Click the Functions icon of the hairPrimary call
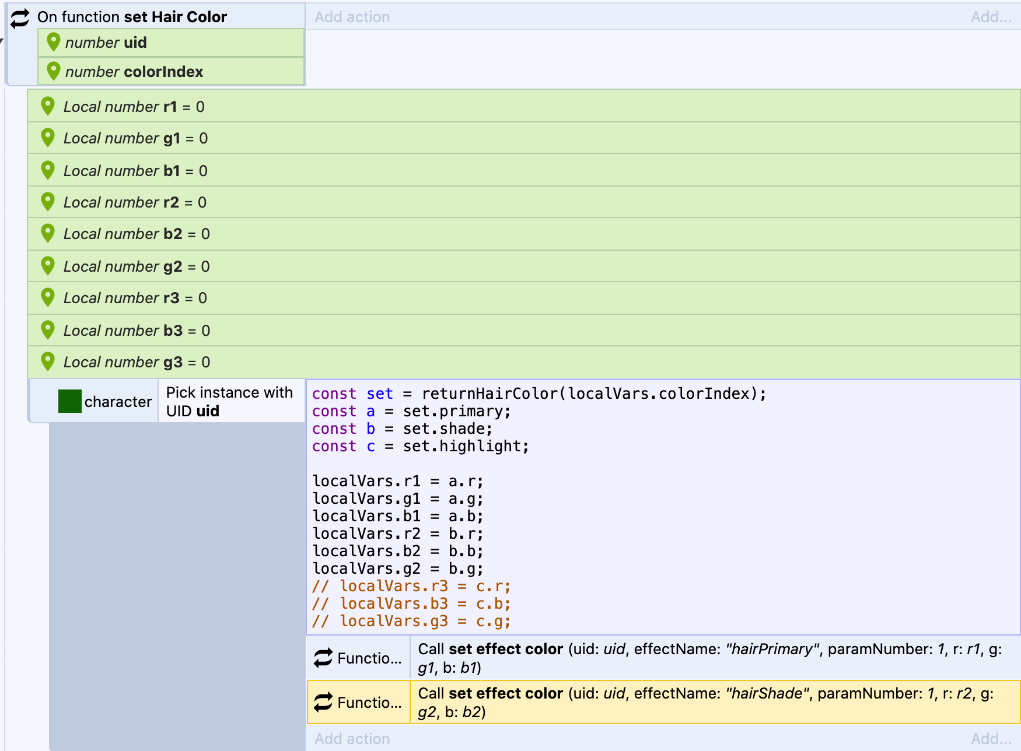 click(x=323, y=658)
